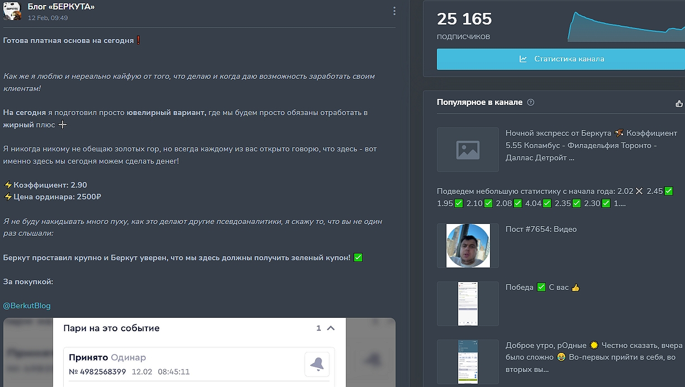Click the thumbs-up icon in popular header
This screenshot has width=685, height=387.
[679, 103]
